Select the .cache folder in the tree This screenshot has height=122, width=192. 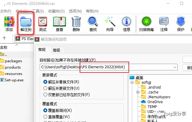point(150,92)
